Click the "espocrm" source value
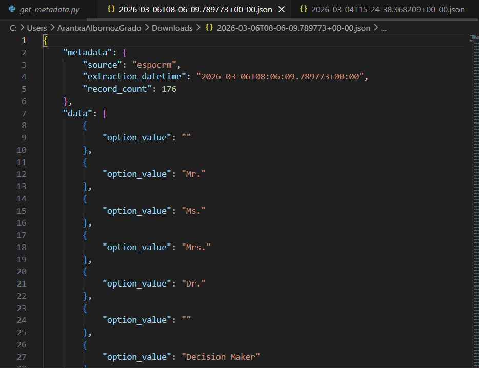The image size is (479, 368). 156,65
